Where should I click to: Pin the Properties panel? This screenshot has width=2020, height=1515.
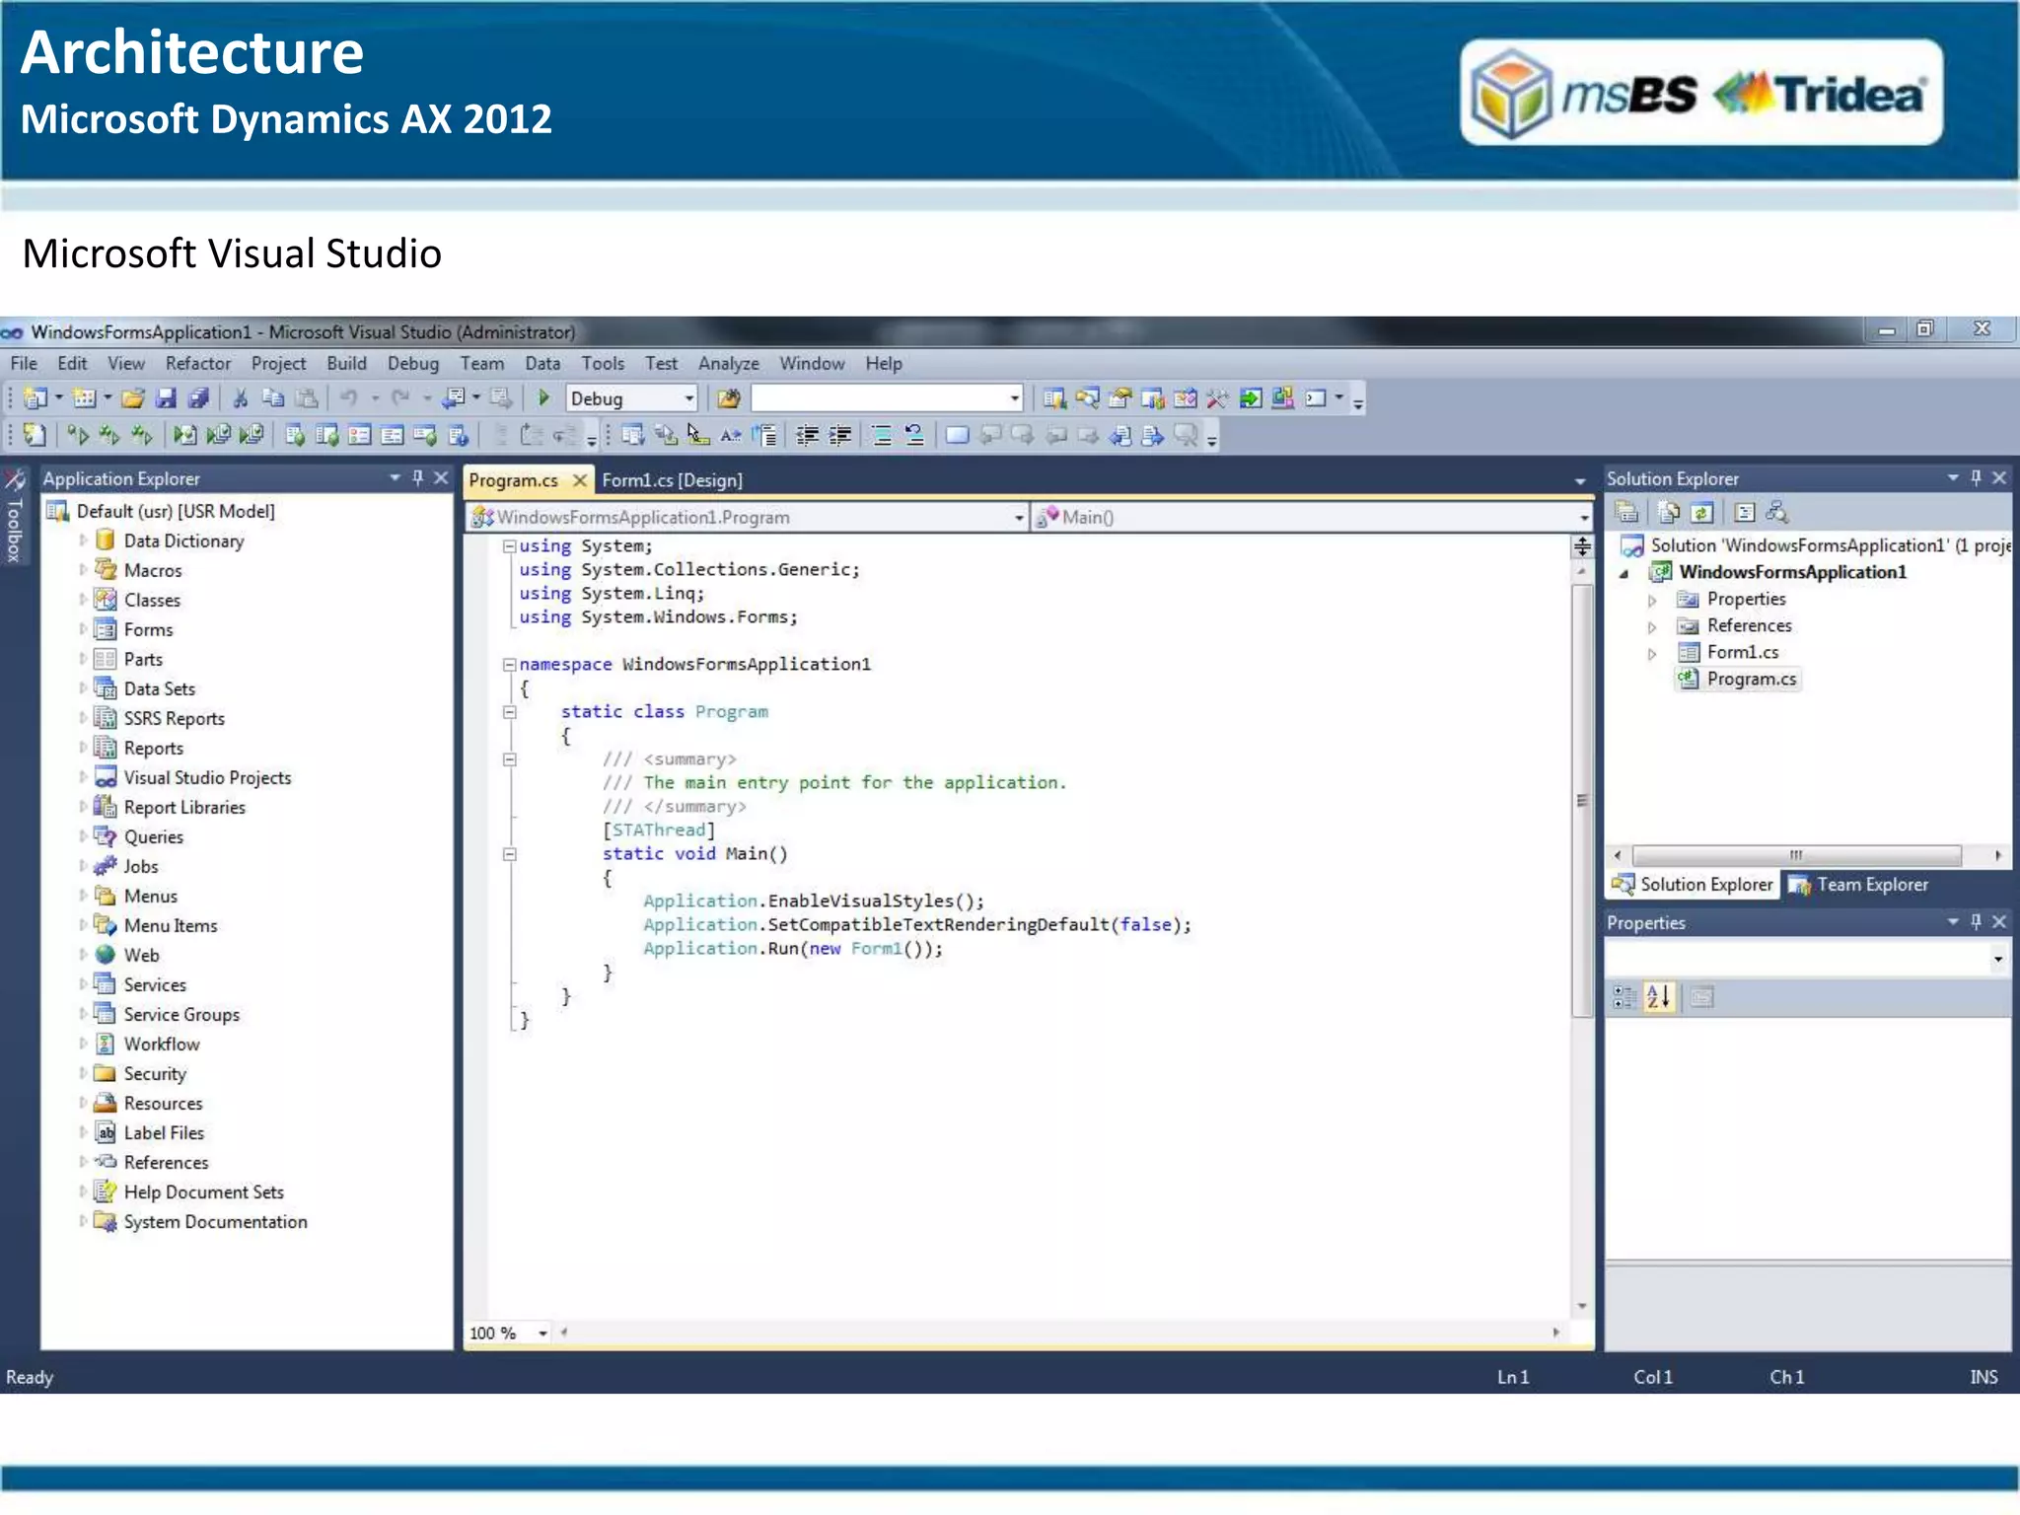coord(1976,921)
